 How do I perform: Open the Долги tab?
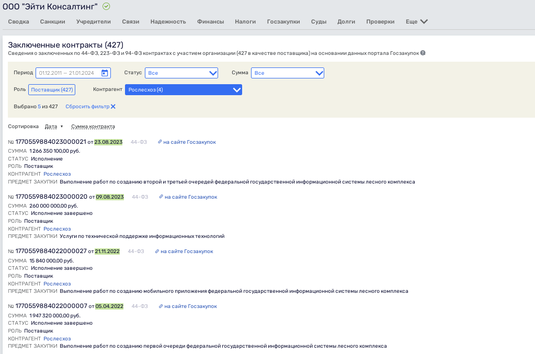tap(346, 21)
